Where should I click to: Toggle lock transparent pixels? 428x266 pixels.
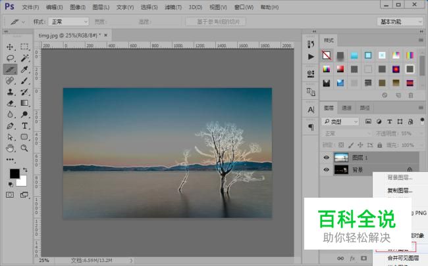341,145
